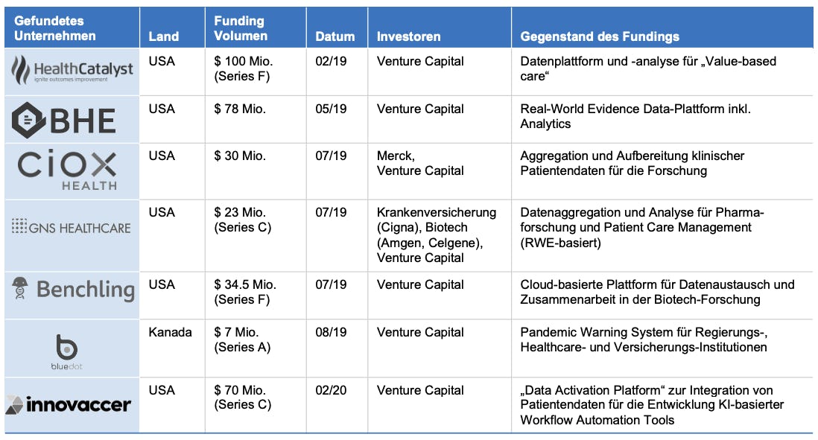Select the Kanada country cell
This screenshot has width=818, height=440.
tap(170, 333)
